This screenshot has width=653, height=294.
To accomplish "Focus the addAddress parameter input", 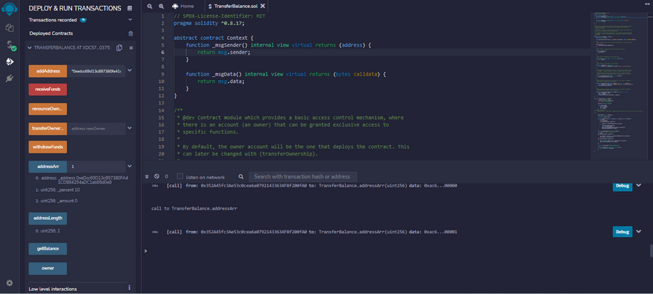I will tap(96, 71).
